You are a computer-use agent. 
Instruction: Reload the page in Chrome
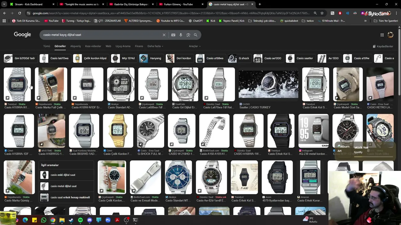coord(19,13)
